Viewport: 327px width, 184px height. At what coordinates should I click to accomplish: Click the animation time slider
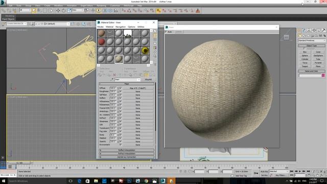(19, 163)
